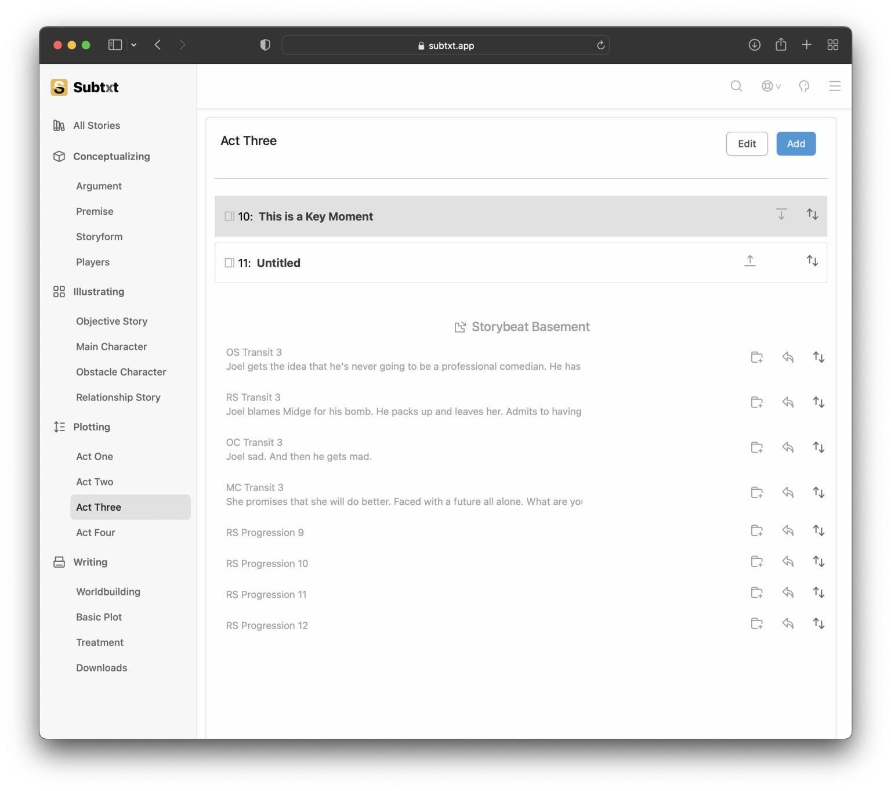Reorder RS Transit 3 storybeat

[818, 402]
